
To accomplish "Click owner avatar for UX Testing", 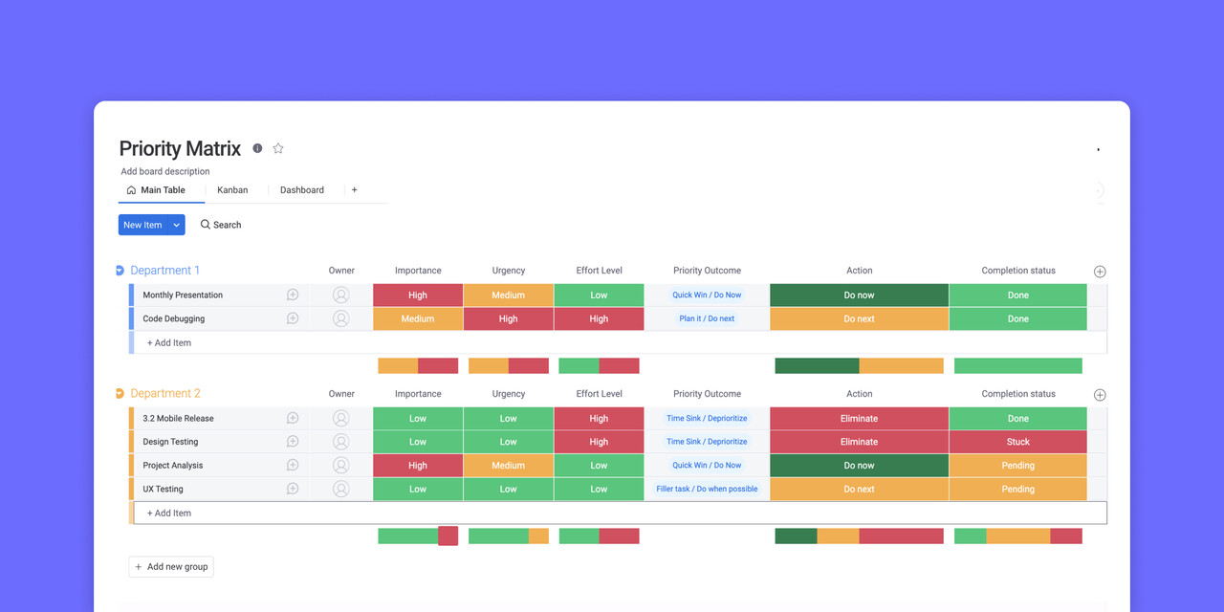I will pos(341,488).
